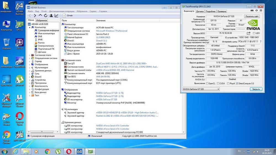This screenshot has width=276, height=155.
Task: Open the 1-Click Cleaner desktop icon
Action: tap(7, 119)
